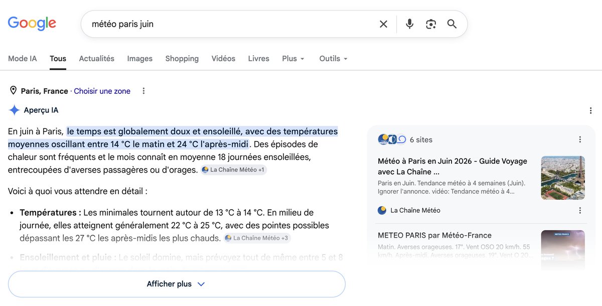Open the Actualités tab
602x306 pixels.
pos(96,59)
